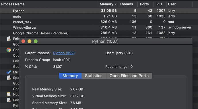
Task: Click the Shared Memory Size value 7.6 MB
Action: [x=76, y=103]
